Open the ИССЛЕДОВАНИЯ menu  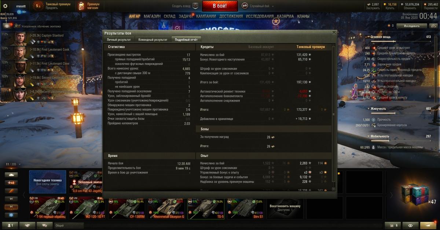pyautogui.click(x=260, y=17)
